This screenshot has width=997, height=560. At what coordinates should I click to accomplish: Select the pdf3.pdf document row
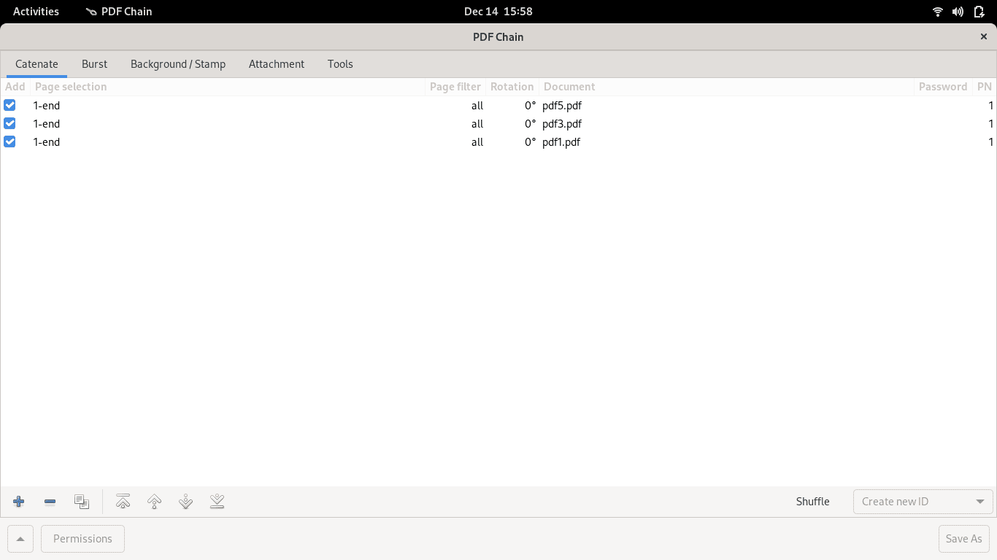562,124
